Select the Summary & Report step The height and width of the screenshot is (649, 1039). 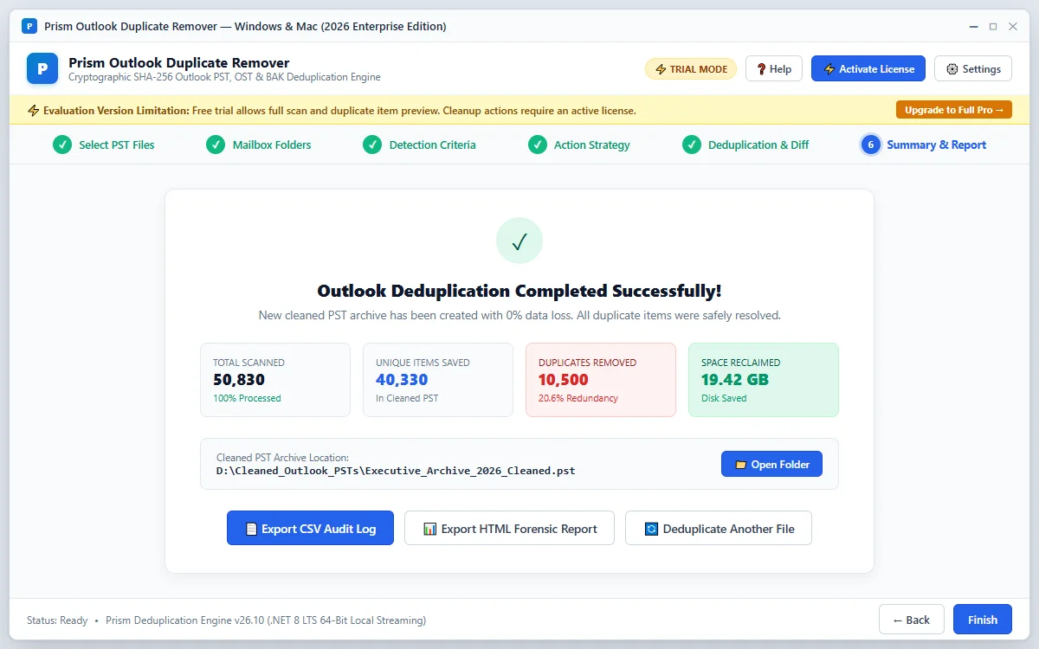924,145
